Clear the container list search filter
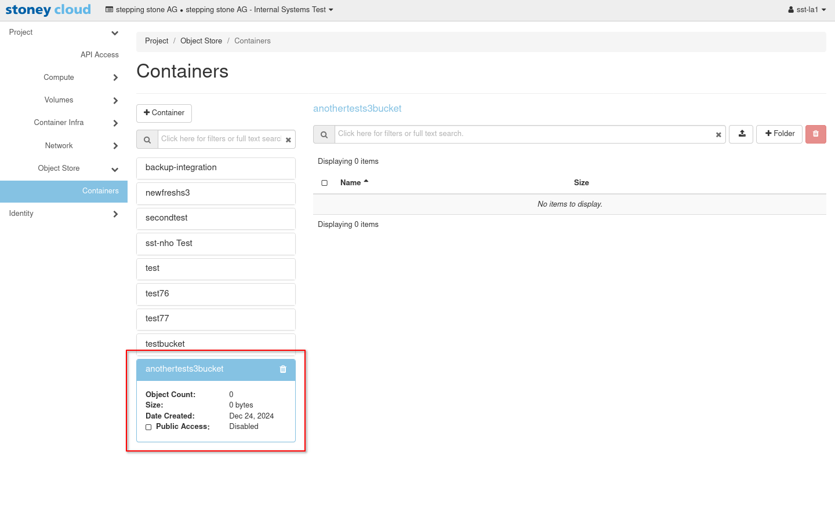This screenshot has height=521, width=835. [x=288, y=140]
